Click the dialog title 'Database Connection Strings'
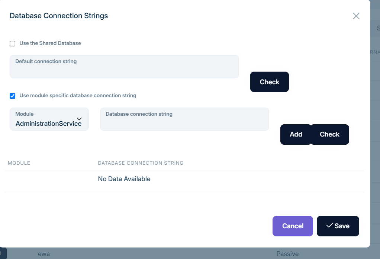Screen dimensions: 380x259 [x=59, y=16]
